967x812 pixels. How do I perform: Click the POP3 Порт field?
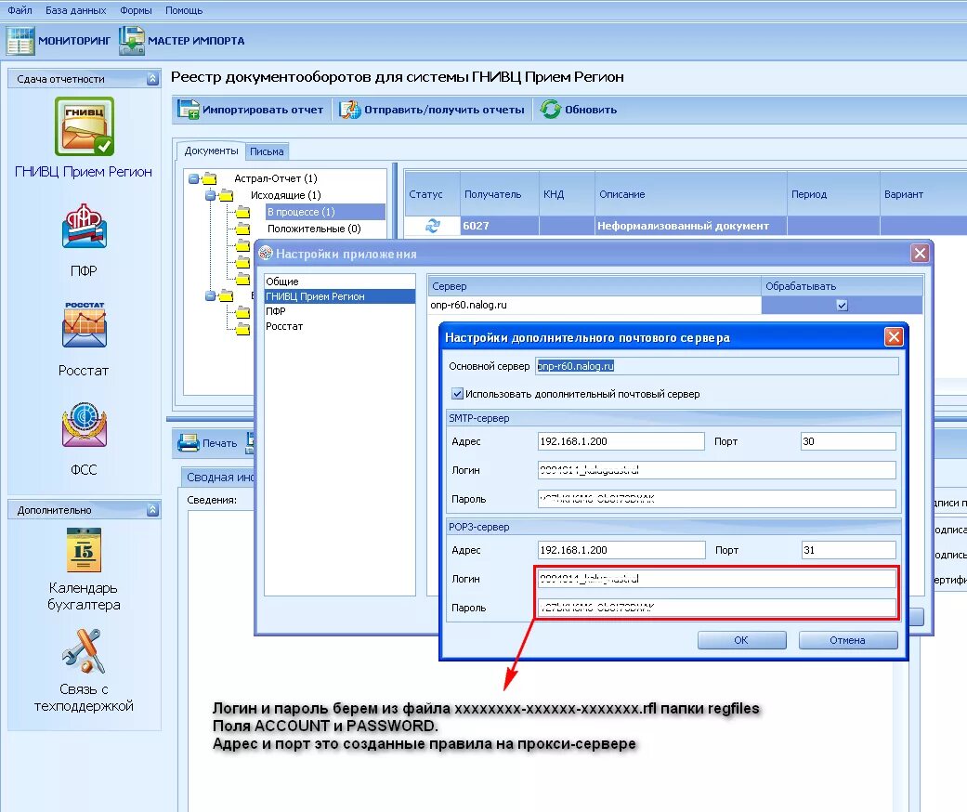coord(849,550)
